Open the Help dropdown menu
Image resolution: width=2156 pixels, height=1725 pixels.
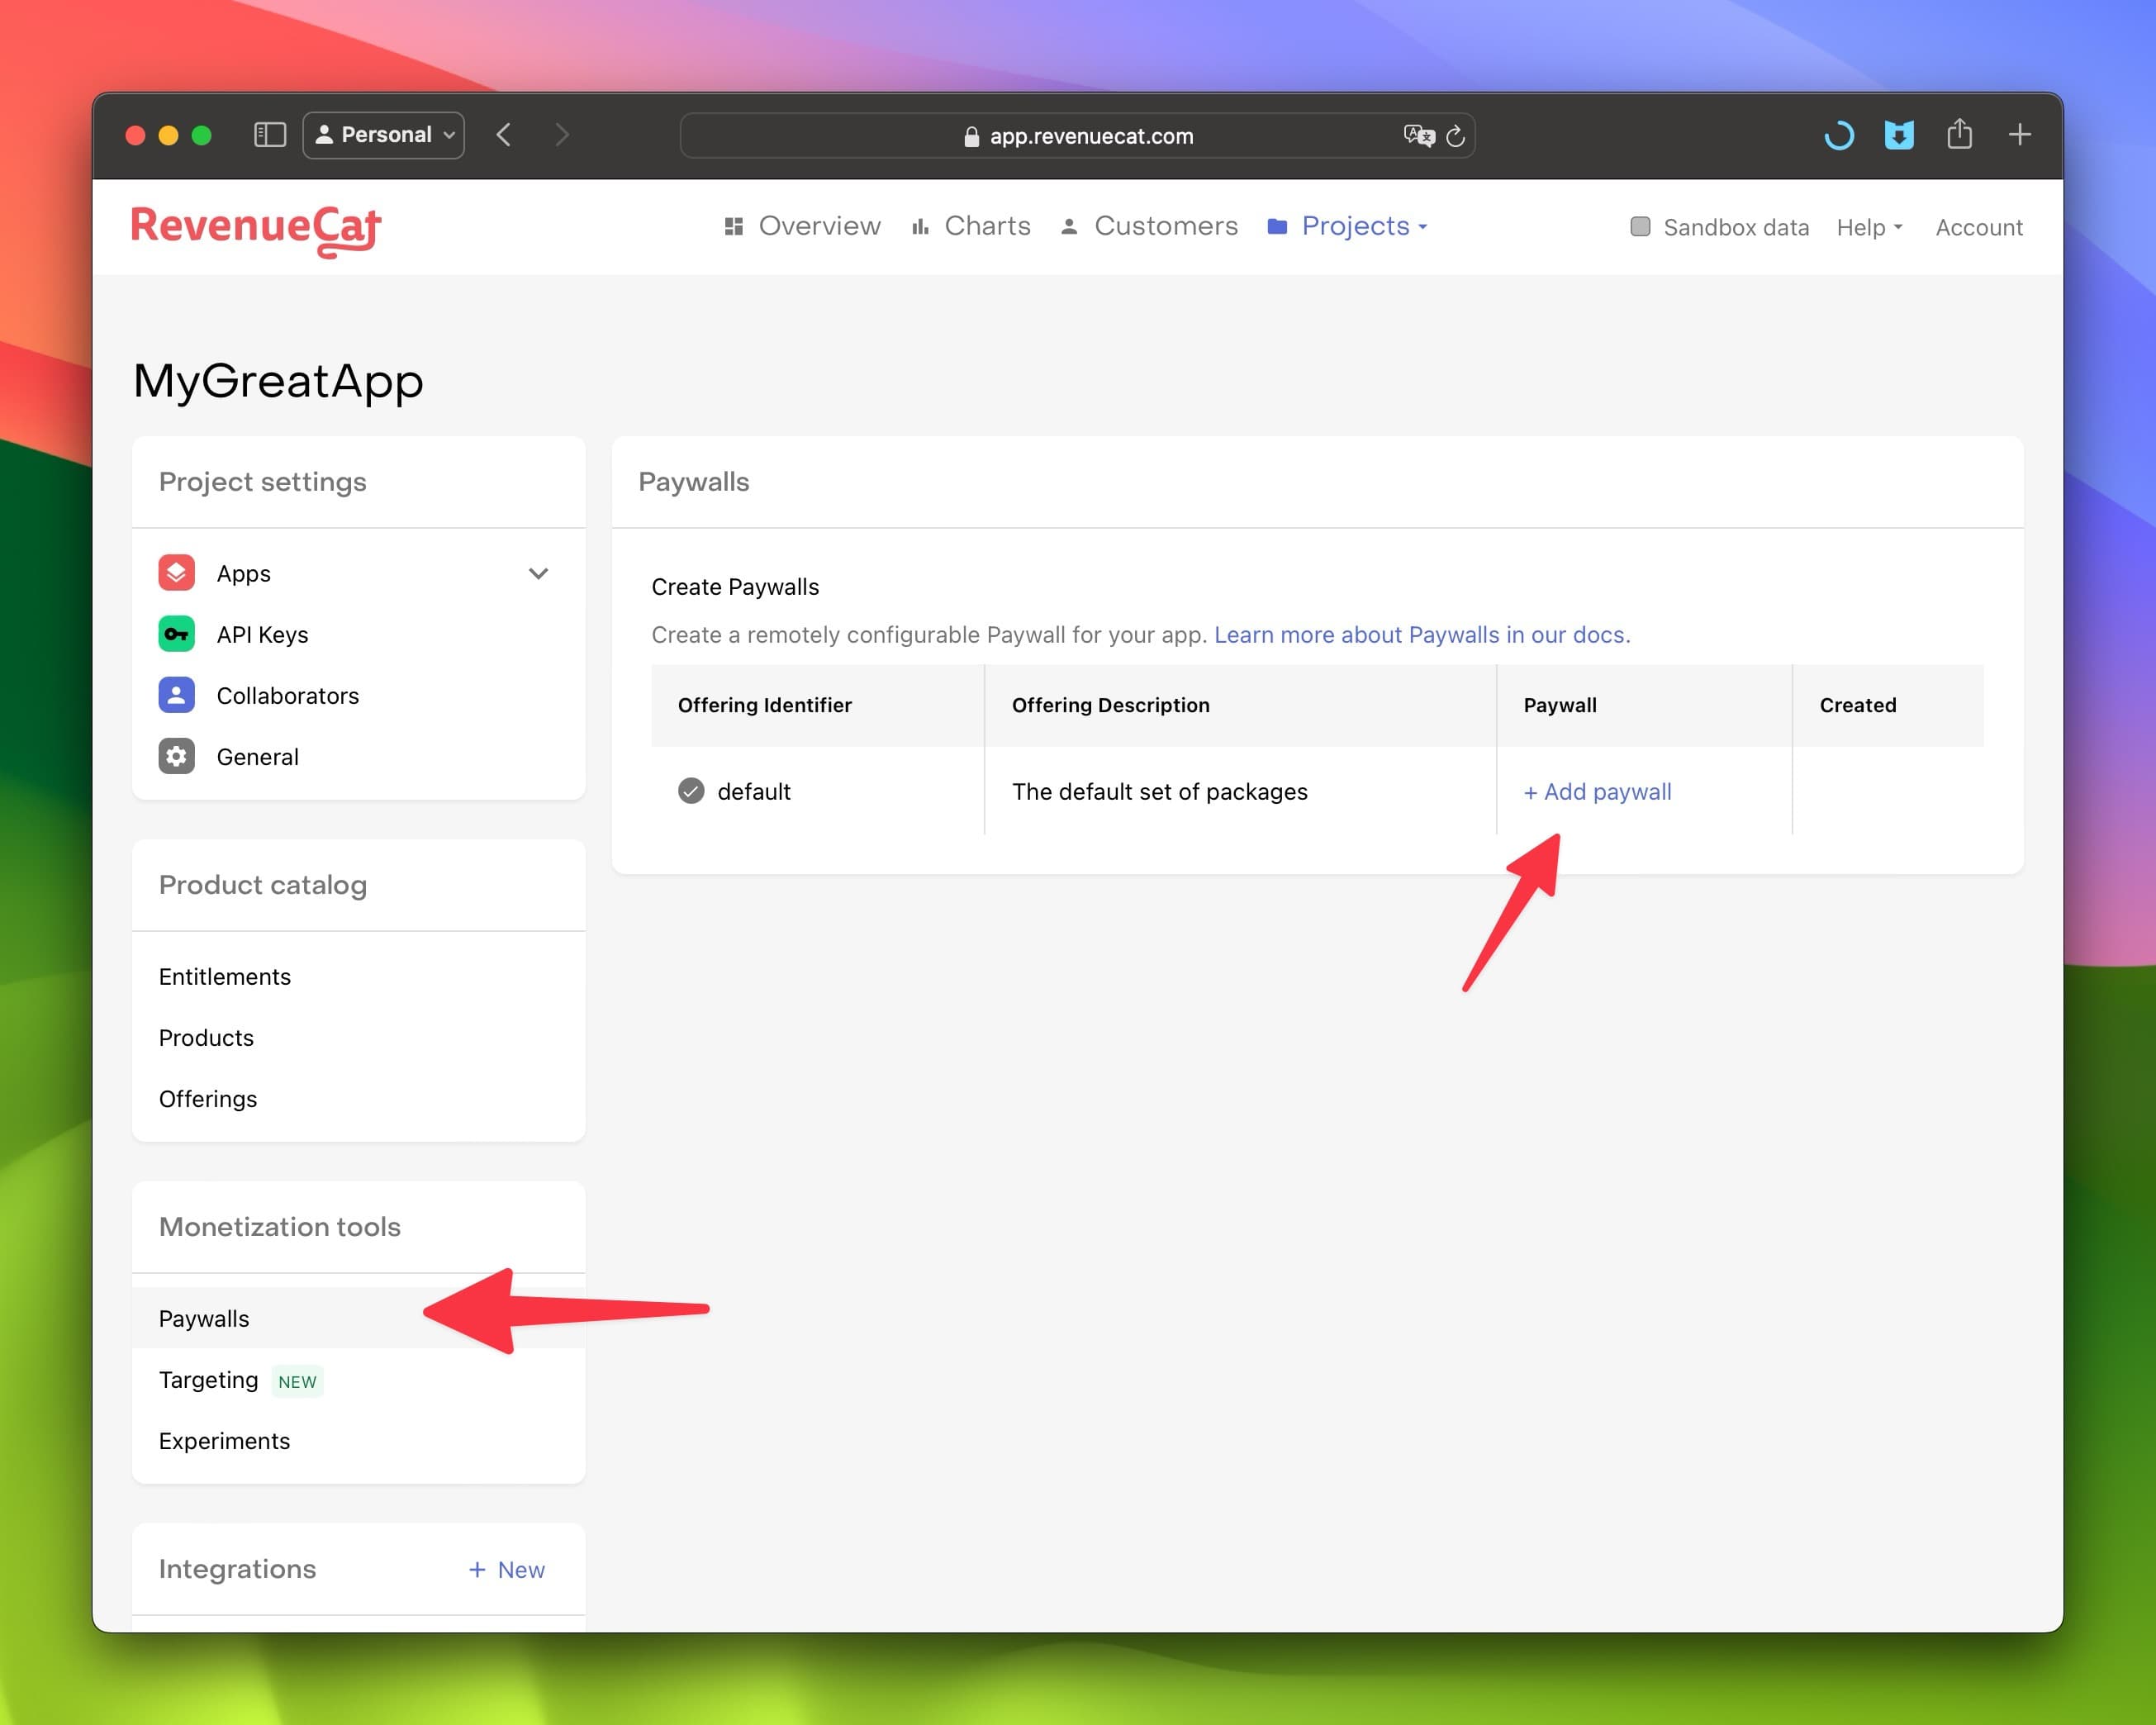click(1869, 228)
